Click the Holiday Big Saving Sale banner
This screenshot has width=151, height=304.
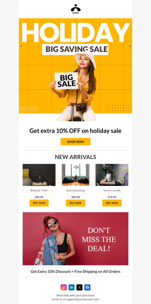click(x=75, y=70)
